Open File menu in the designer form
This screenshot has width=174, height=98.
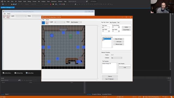5,14
